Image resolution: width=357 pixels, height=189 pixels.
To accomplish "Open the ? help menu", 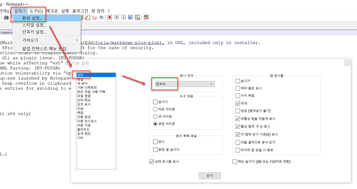I will pyautogui.click(x=109, y=11).
